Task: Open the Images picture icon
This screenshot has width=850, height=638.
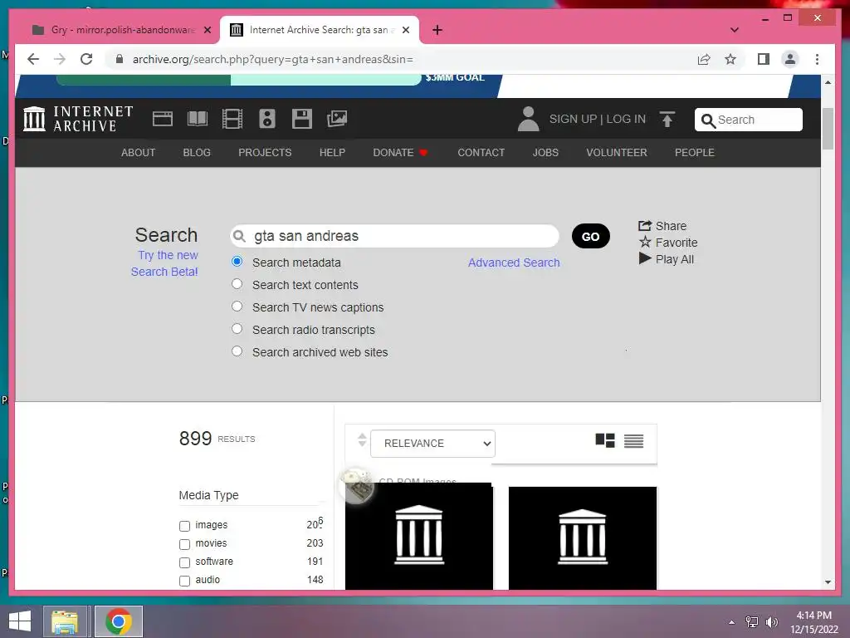Action: tap(337, 119)
